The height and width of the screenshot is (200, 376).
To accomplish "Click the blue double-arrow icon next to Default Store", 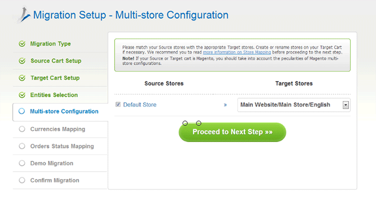I will (x=225, y=105).
